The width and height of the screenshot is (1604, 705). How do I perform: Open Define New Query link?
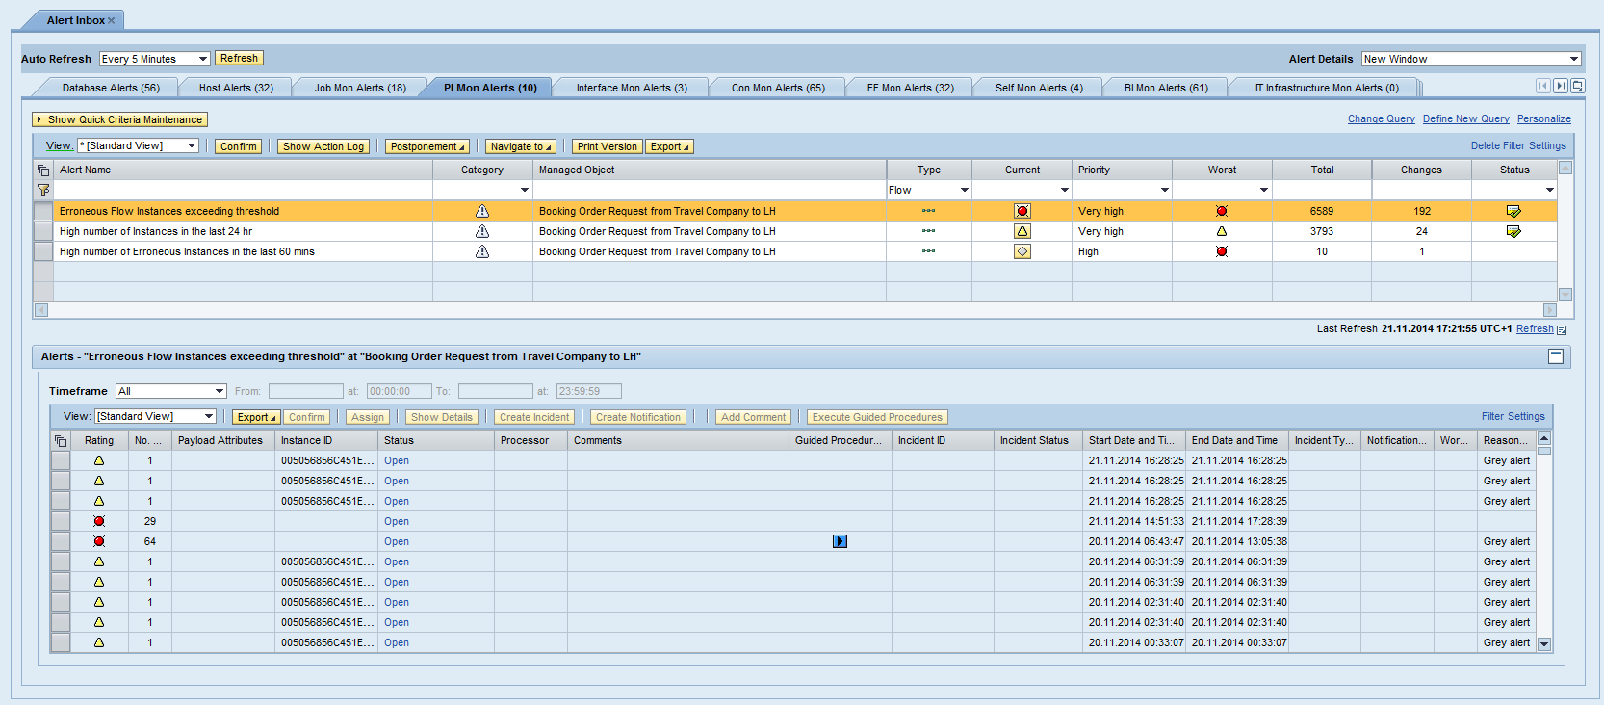click(x=1466, y=118)
